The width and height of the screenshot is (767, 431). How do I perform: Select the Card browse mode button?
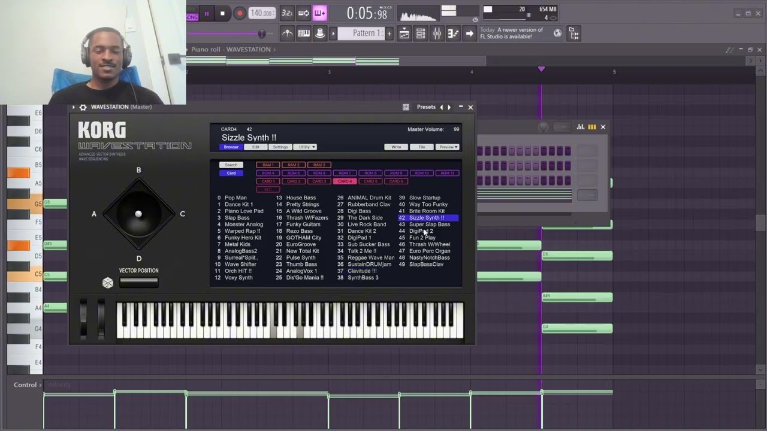[x=231, y=173]
